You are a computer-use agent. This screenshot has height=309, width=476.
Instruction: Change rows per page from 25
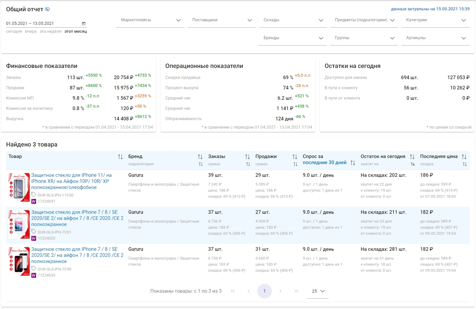pyautogui.click(x=318, y=291)
